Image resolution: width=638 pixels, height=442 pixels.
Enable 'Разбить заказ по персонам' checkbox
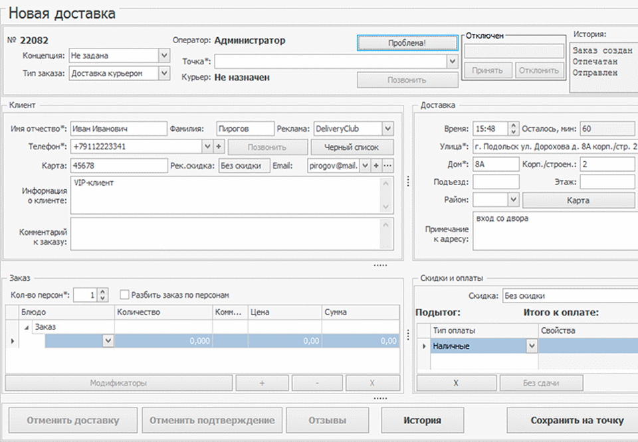point(124,295)
